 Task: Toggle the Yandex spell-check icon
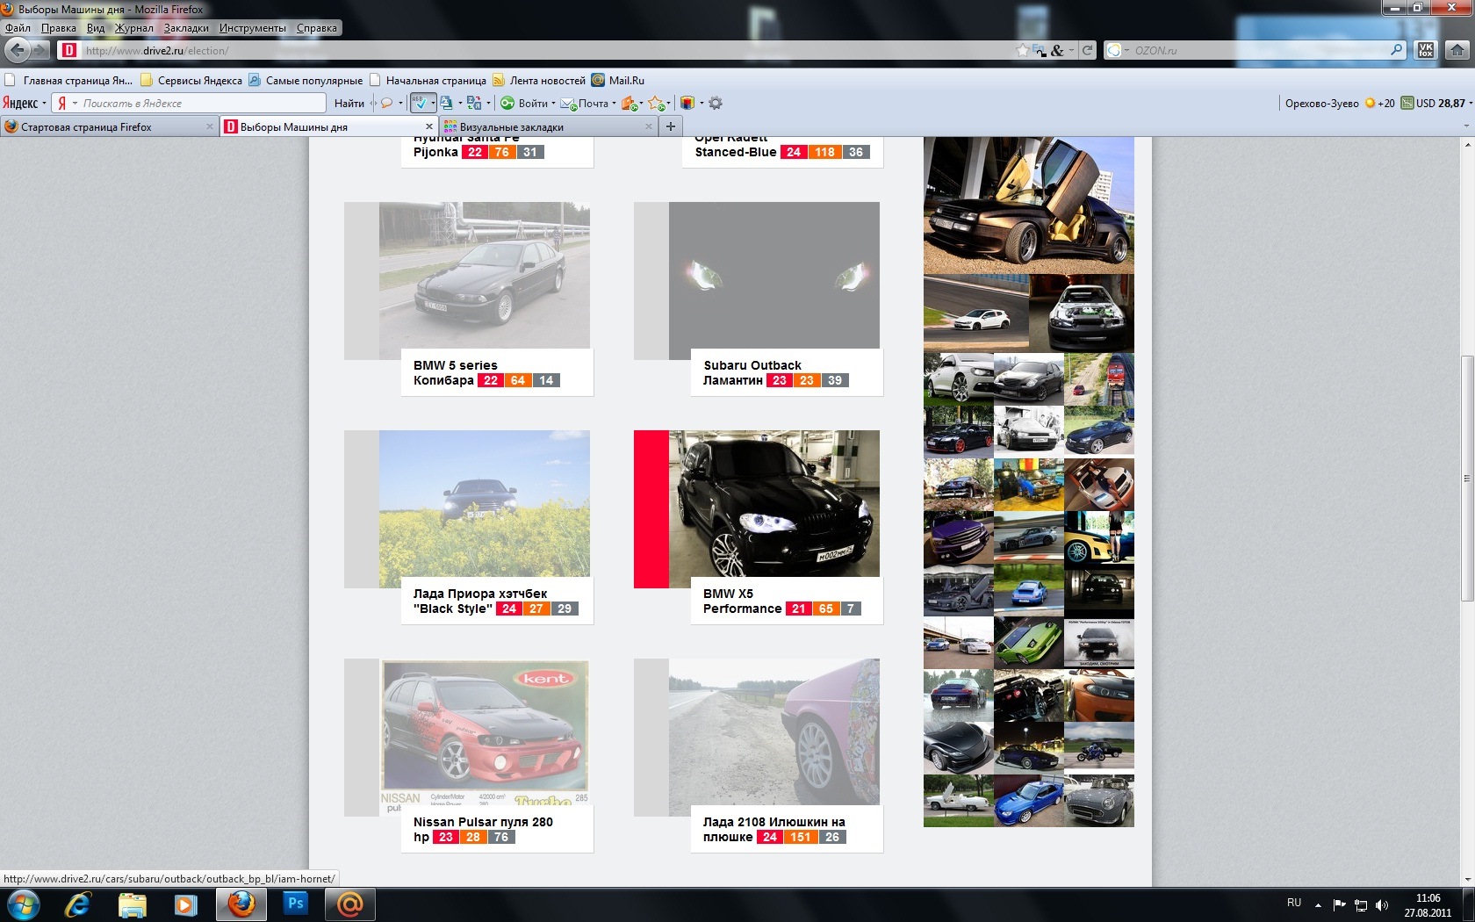coord(420,103)
